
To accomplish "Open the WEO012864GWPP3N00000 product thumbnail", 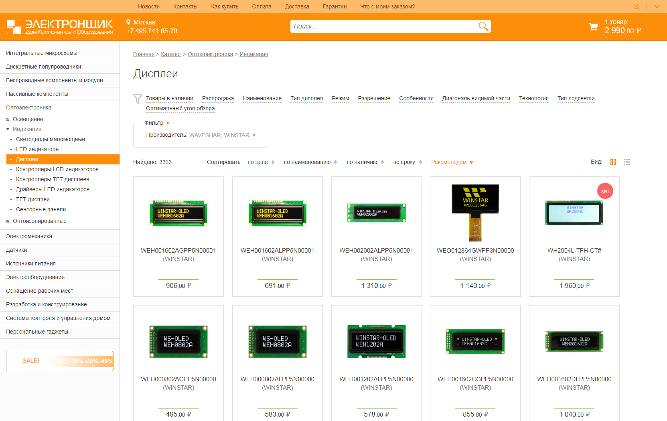I will click(x=475, y=213).
